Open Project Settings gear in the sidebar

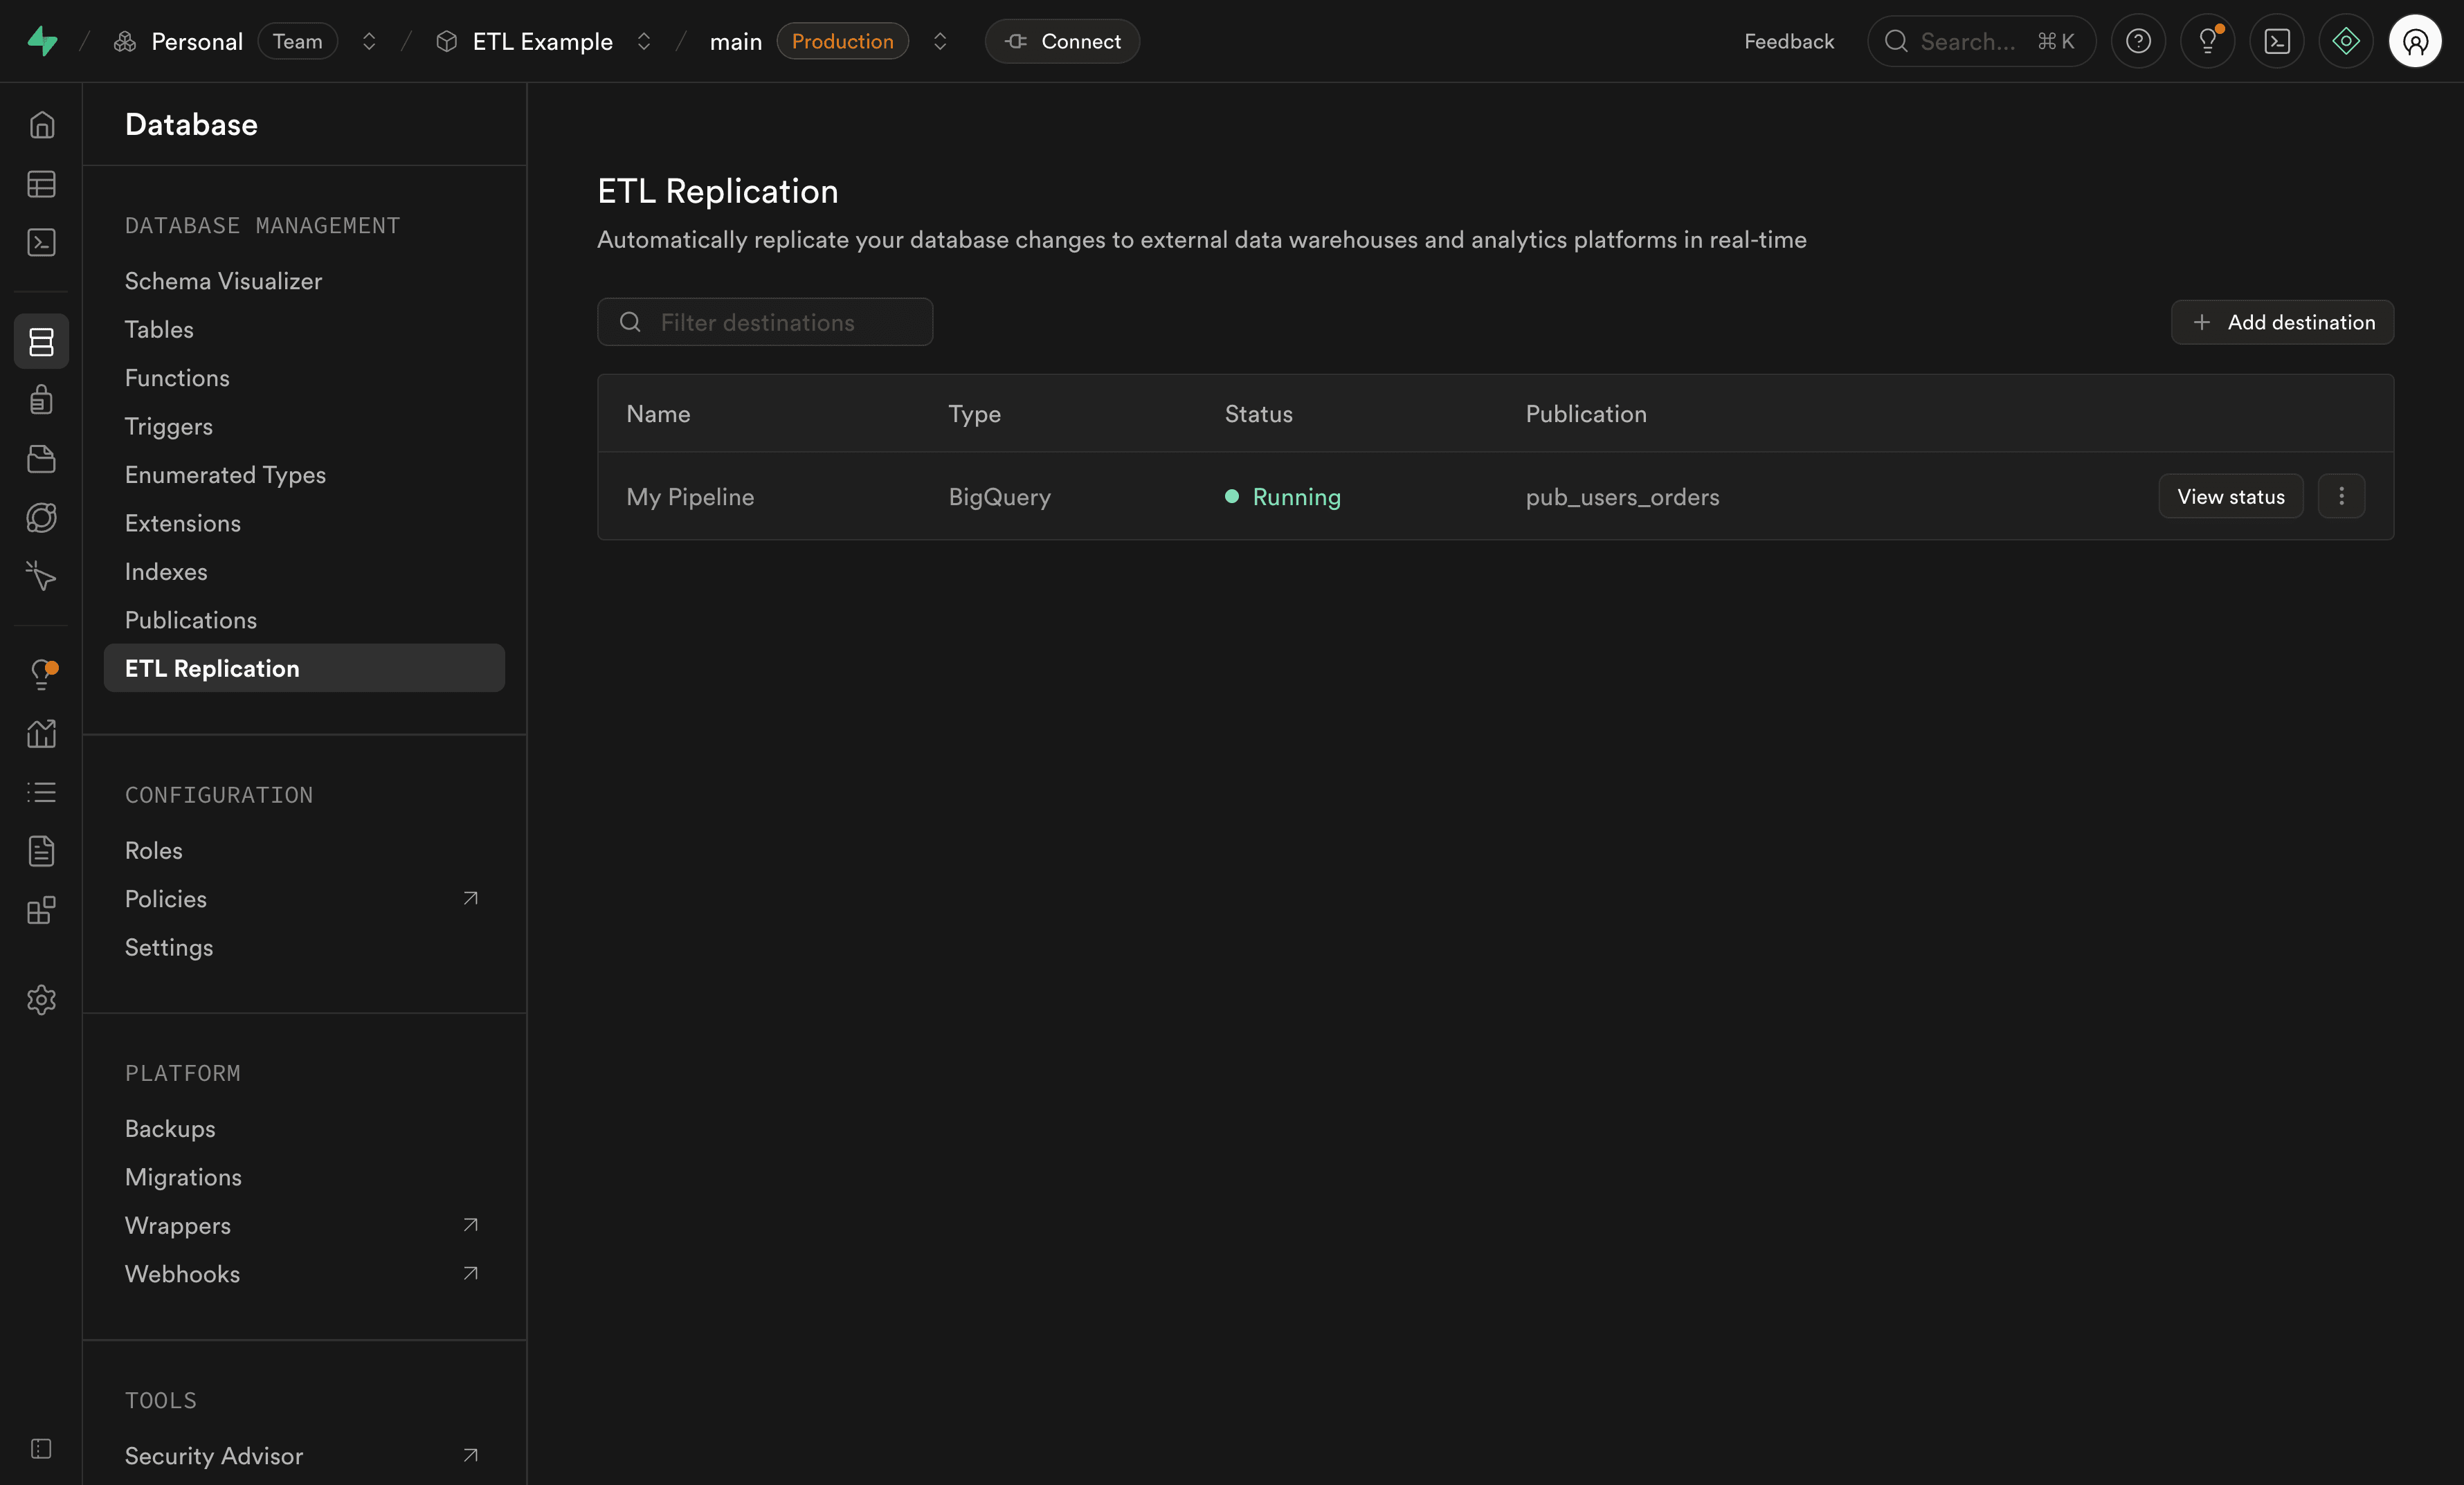(x=41, y=999)
